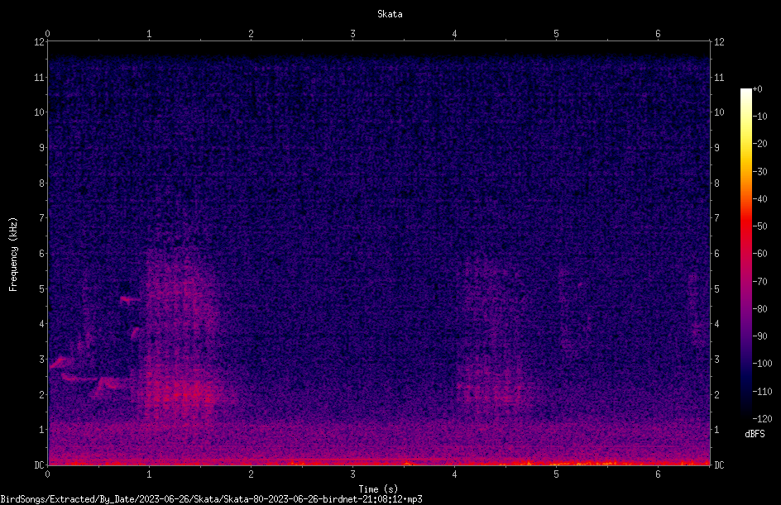Screen dimensions: 781x505
Task: Click the '12' tick on right frequency axis
Action: click(719, 42)
